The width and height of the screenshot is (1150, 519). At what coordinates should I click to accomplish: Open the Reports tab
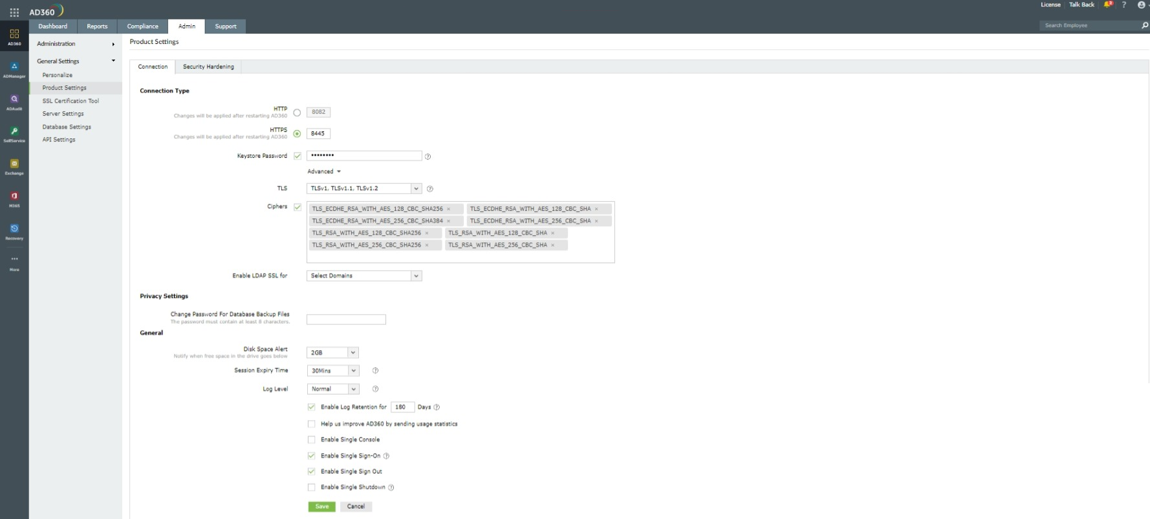pyautogui.click(x=97, y=26)
